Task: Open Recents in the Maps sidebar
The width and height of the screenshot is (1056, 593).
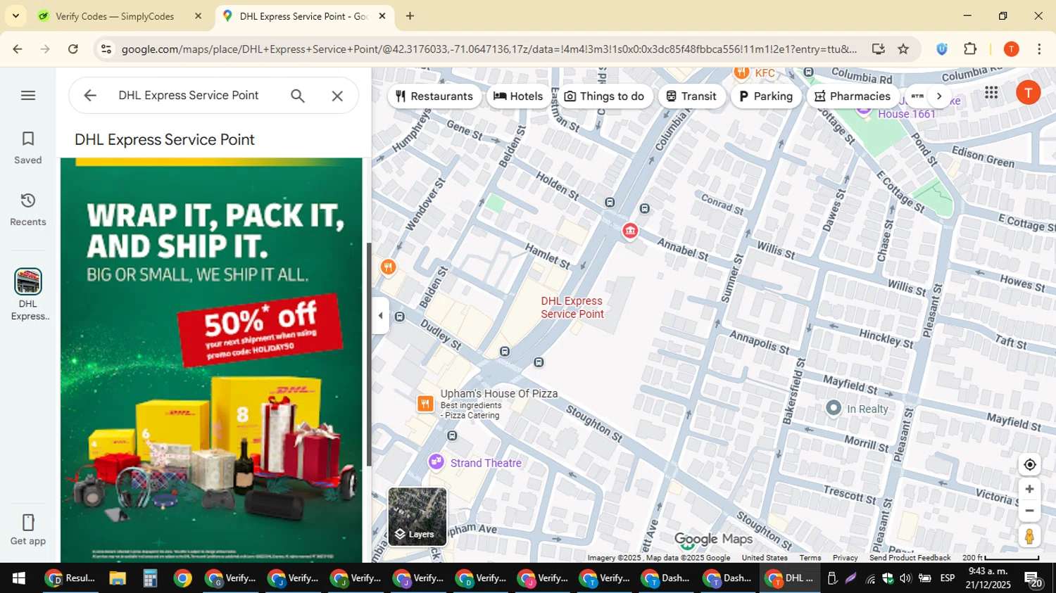Action: point(28,210)
